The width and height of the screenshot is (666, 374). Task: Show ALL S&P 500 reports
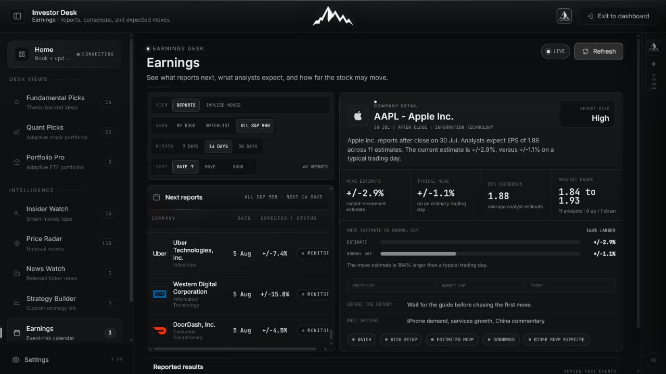click(255, 126)
